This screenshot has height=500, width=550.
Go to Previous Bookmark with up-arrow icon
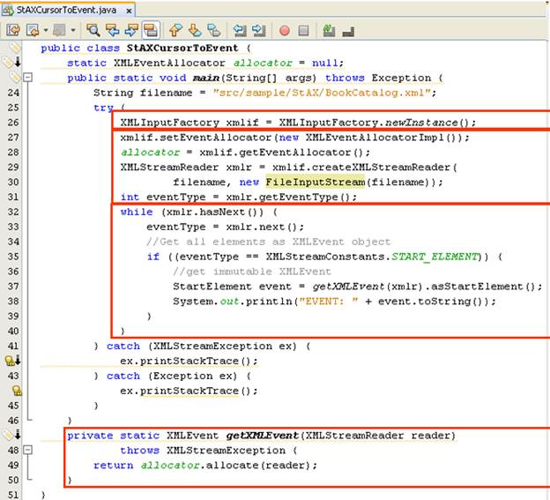pyautogui.click(x=175, y=30)
